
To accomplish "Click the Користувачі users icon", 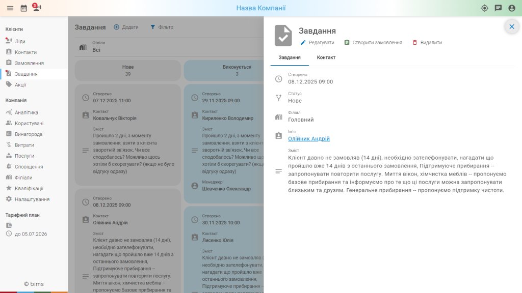I will 9,123.
